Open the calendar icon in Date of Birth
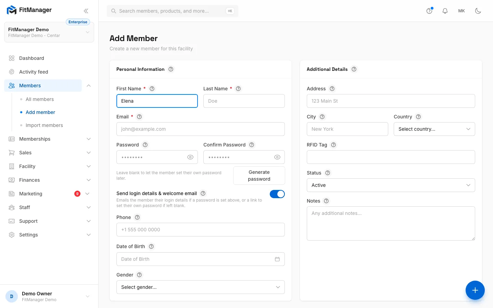493x308 pixels. (x=277, y=259)
